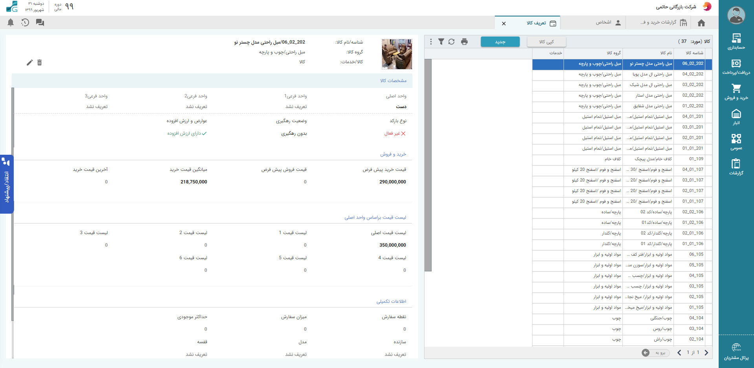
Task: Click the دارای ارزش افزوده status text
Action: tap(187, 134)
